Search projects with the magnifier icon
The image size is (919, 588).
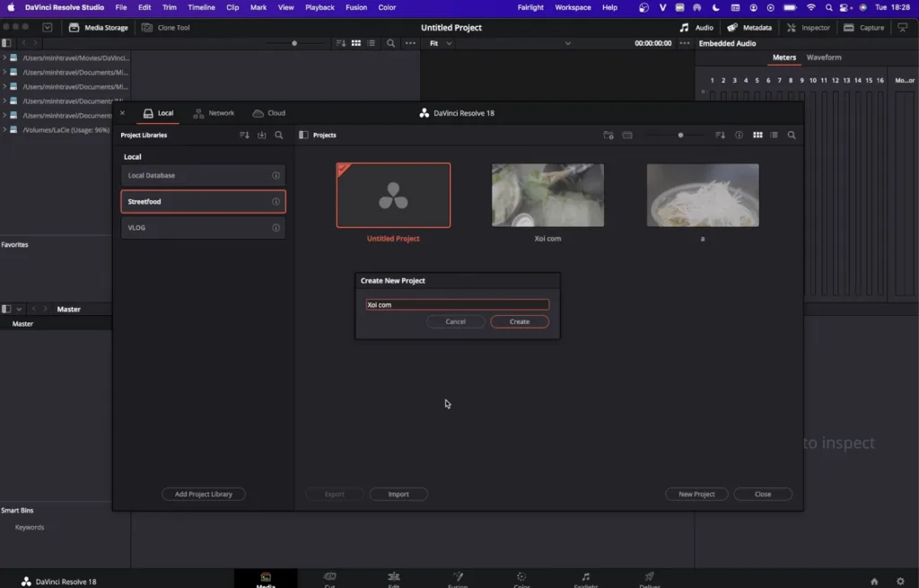792,135
